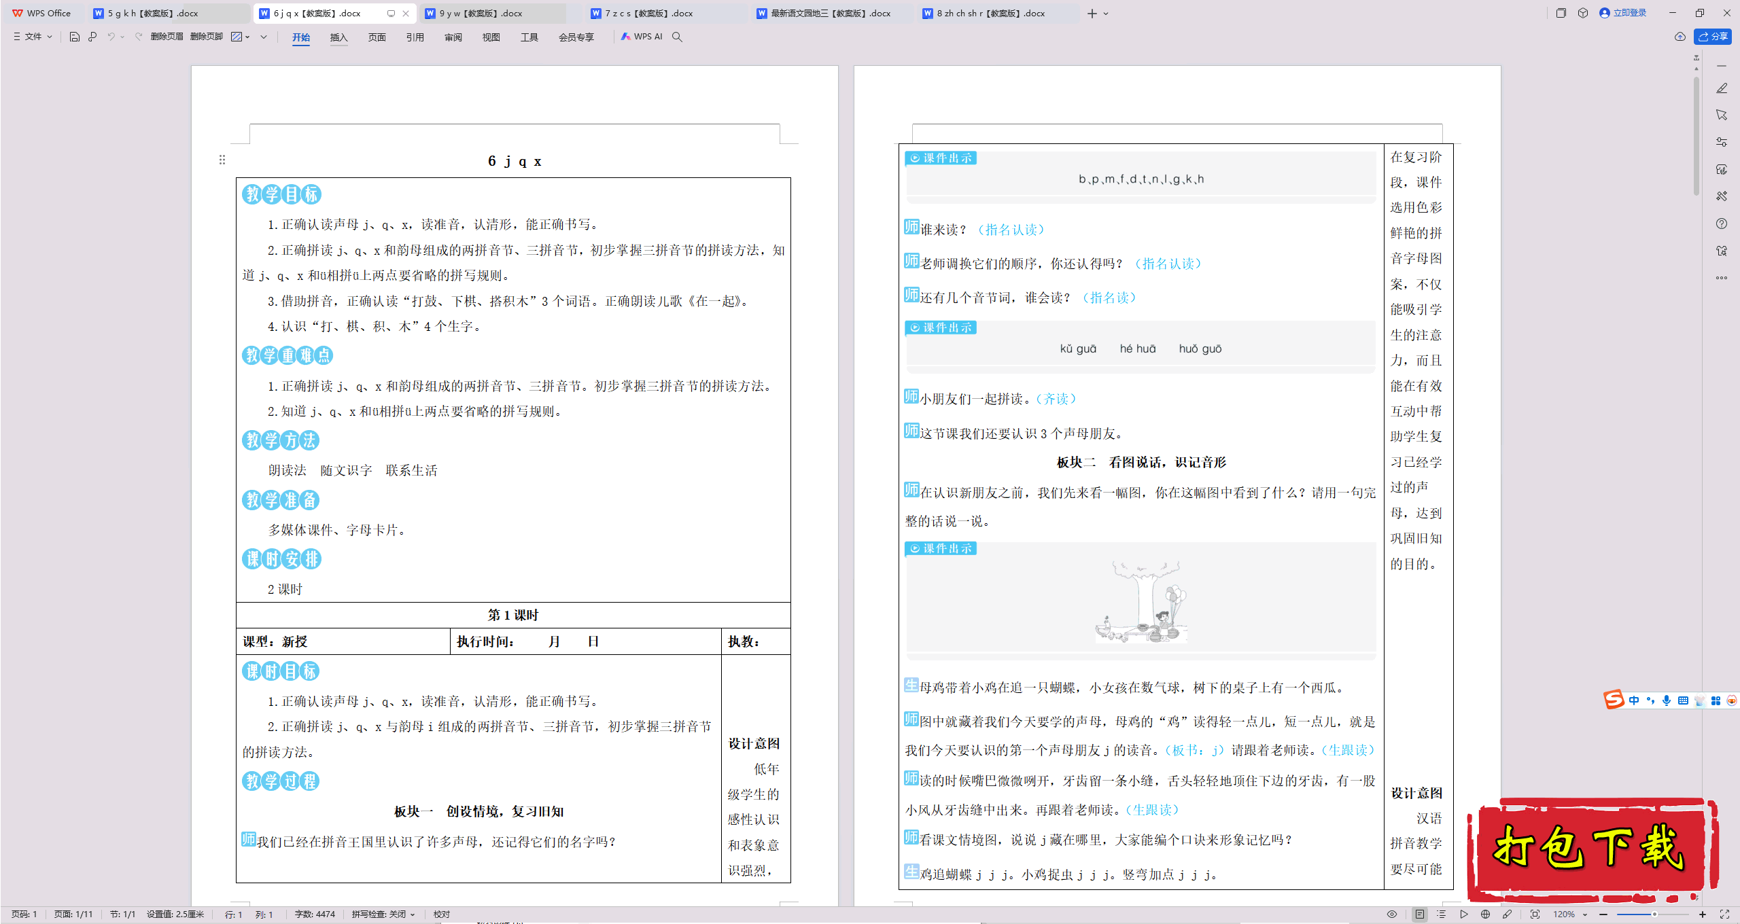Click the 立即登录 login link
This screenshot has width=1740, height=924.
(x=1623, y=13)
